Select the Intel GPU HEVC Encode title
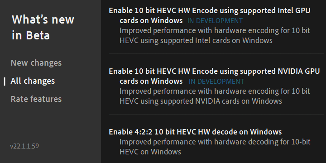326x163 pixels. point(210,15)
